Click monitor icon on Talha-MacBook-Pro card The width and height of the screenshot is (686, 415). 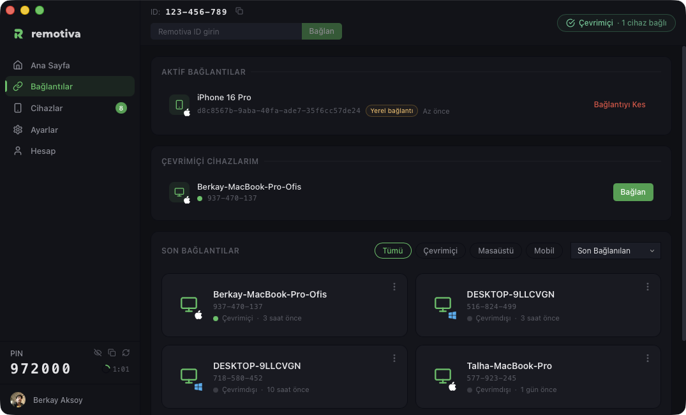pos(443,376)
